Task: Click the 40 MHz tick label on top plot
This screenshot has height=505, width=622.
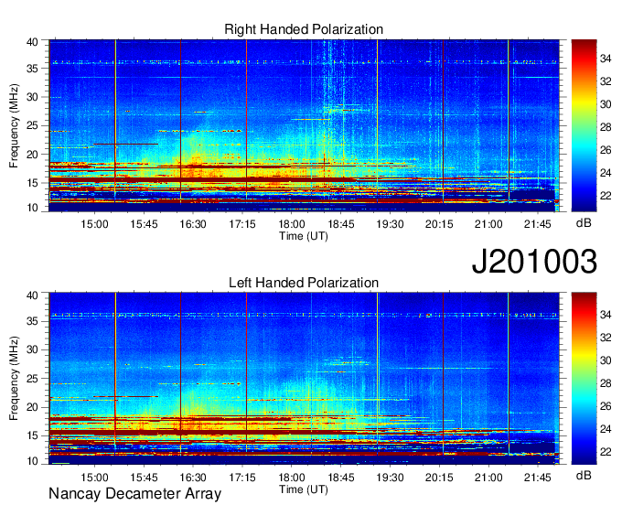Action: coord(32,42)
